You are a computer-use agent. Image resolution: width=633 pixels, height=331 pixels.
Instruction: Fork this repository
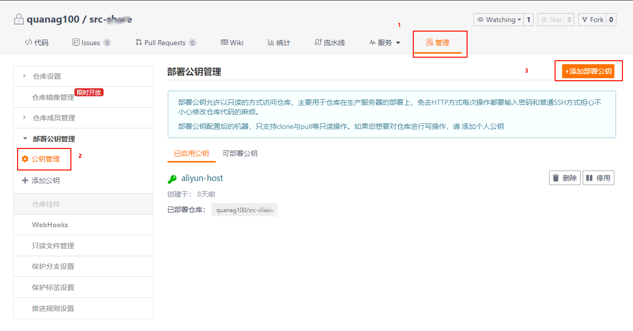click(x=592, y=20)
